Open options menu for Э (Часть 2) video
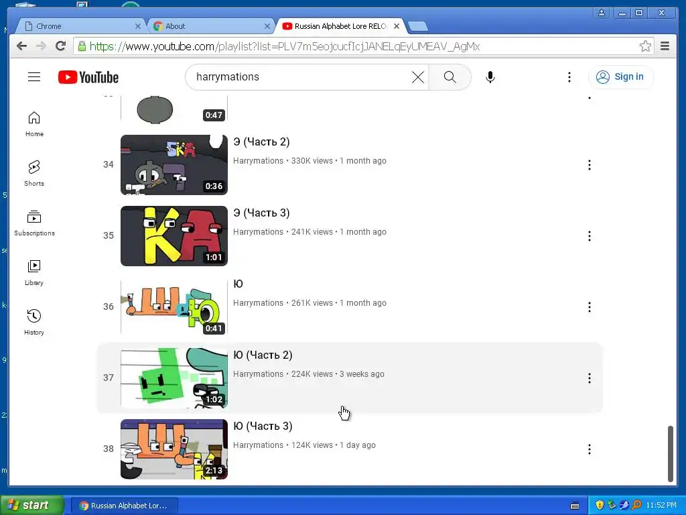 coord(590,165)
